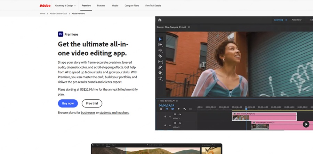This screenshot has height=154, width=313.
Task: Switch to Learning workspace tab
Action: point(279,20)
